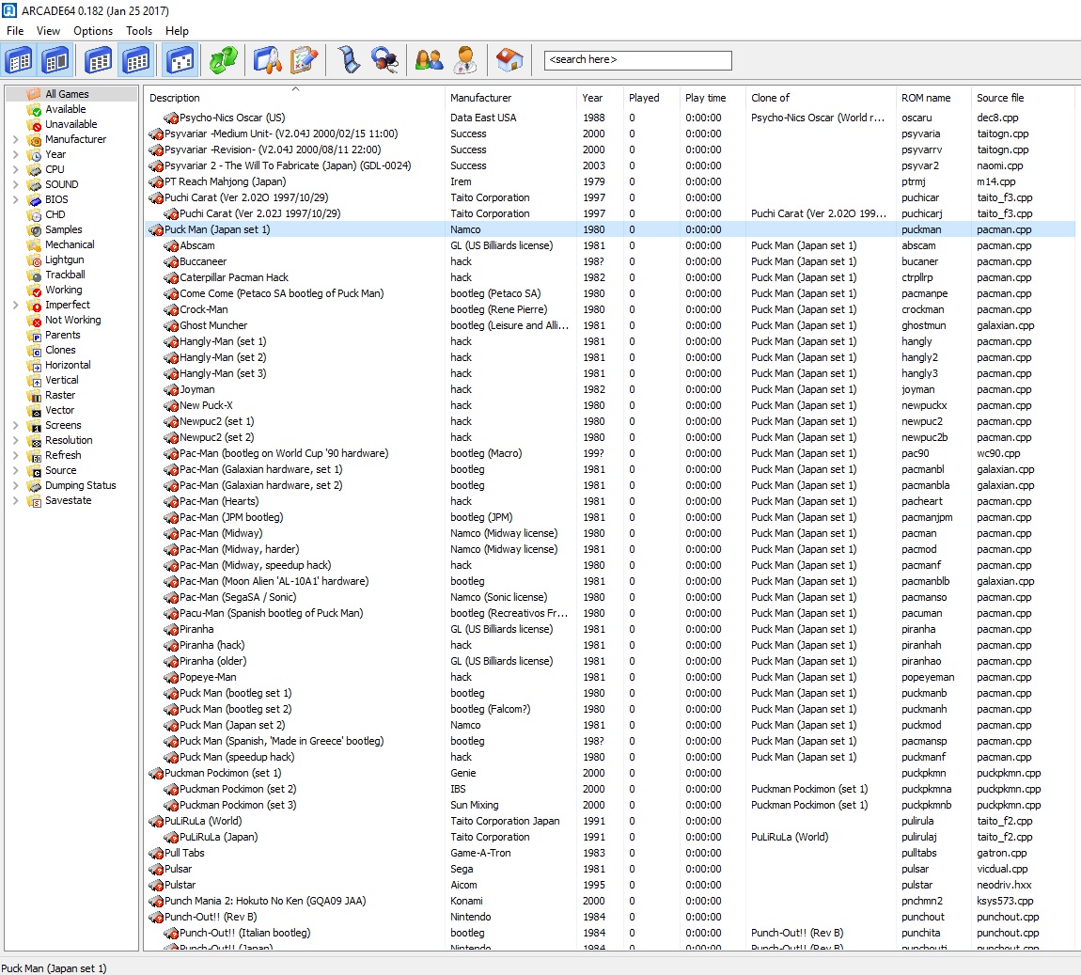The height and width of the screenshot is (975, 1081).
Task: Select All Games in folder tree
Action: [67, 94]
